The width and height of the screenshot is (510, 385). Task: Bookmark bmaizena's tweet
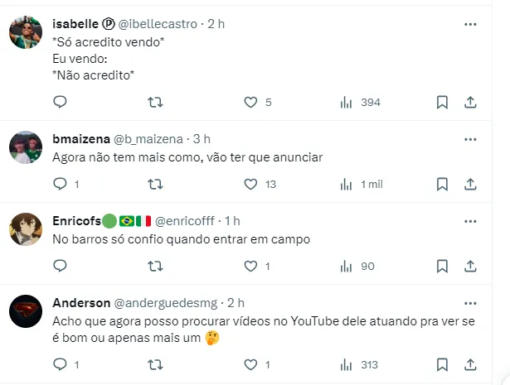pos(442,184)
